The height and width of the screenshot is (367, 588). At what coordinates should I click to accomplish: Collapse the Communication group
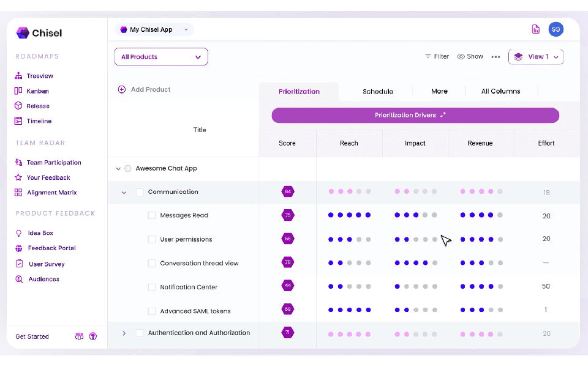click(124, 193)
